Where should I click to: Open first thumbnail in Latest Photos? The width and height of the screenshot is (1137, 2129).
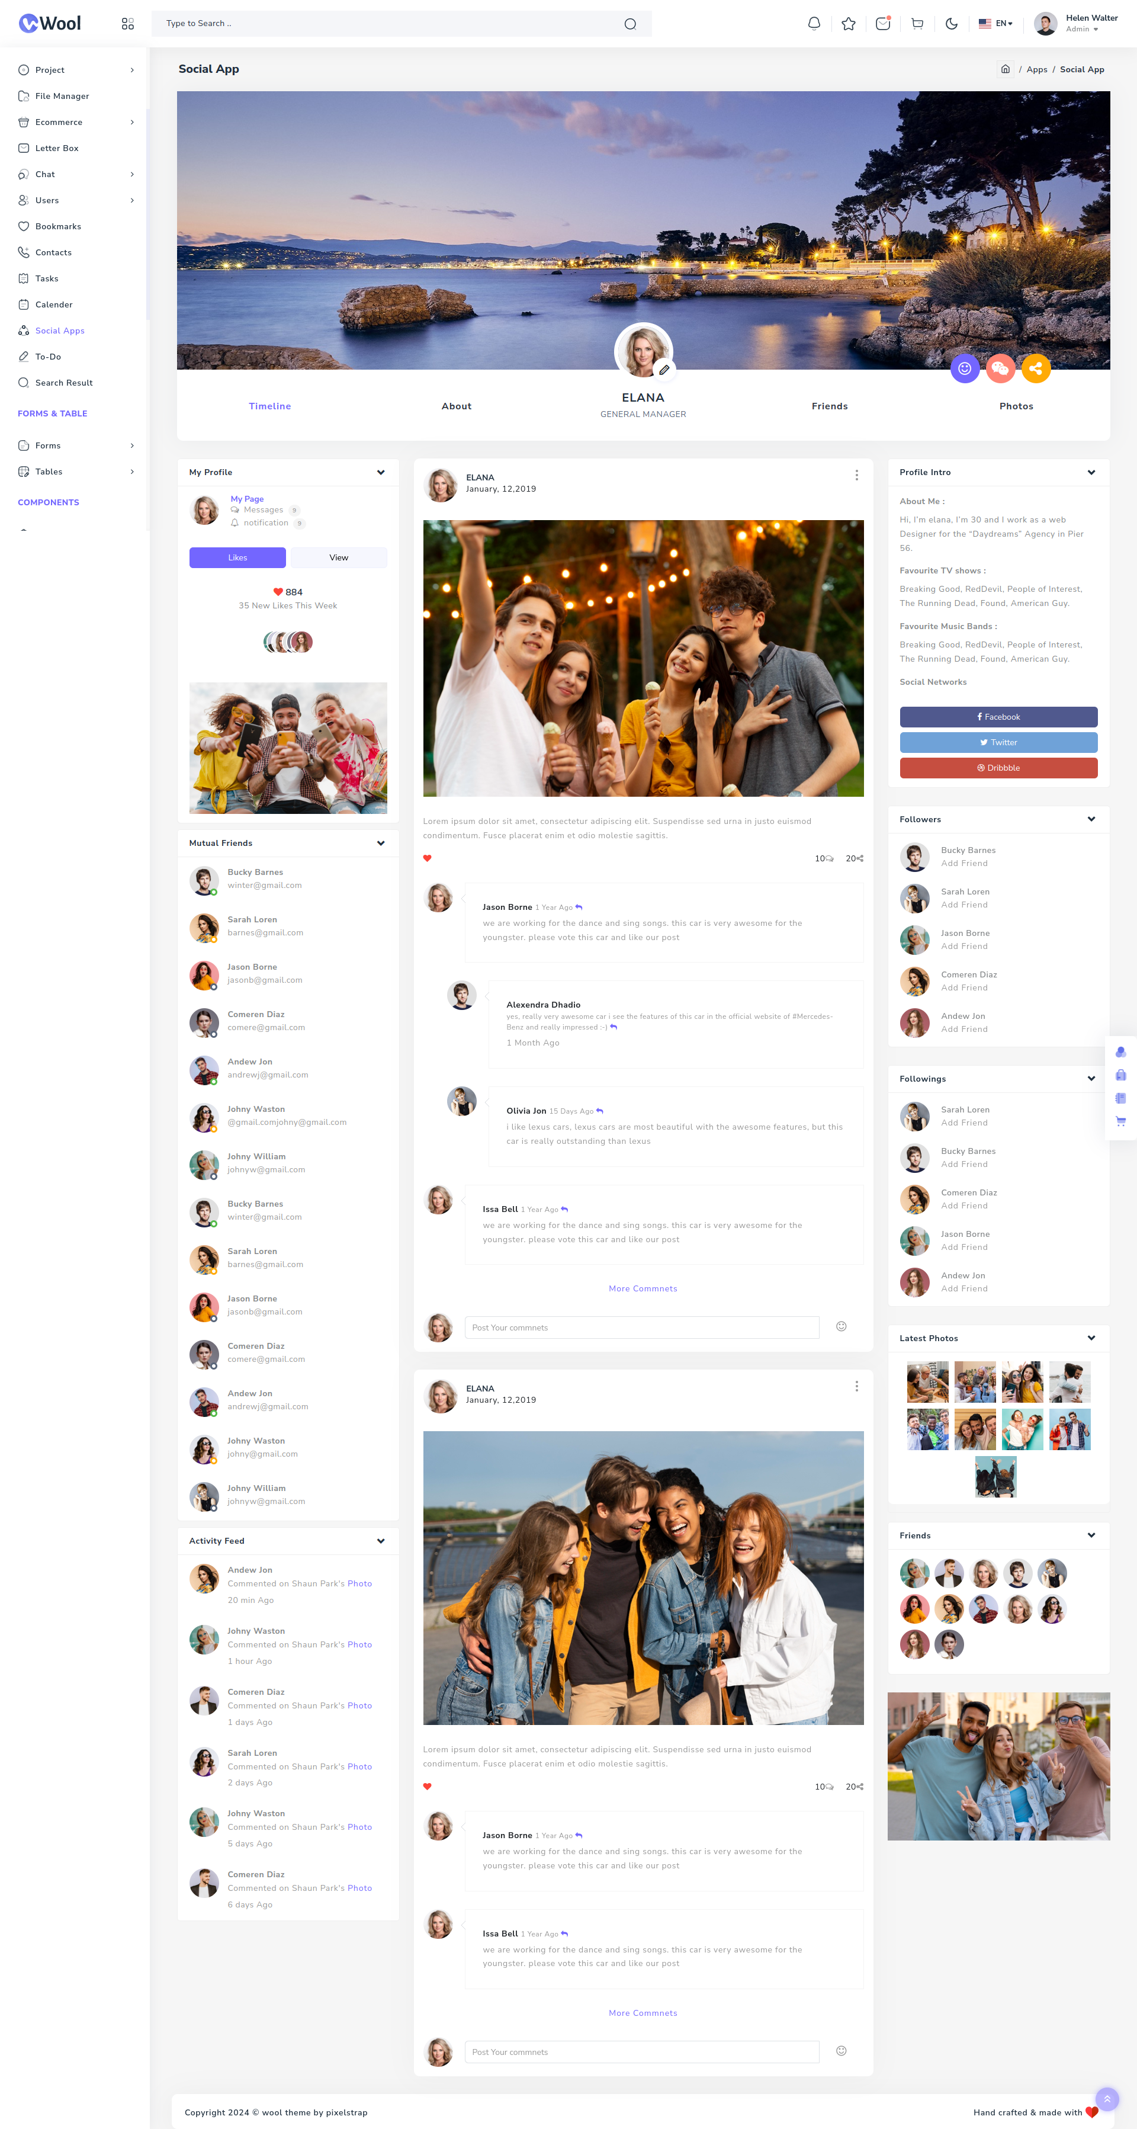tap(927, 1382)
